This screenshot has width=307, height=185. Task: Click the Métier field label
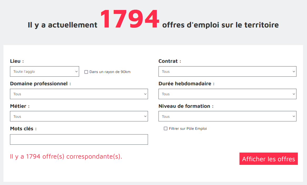(18, 106)
